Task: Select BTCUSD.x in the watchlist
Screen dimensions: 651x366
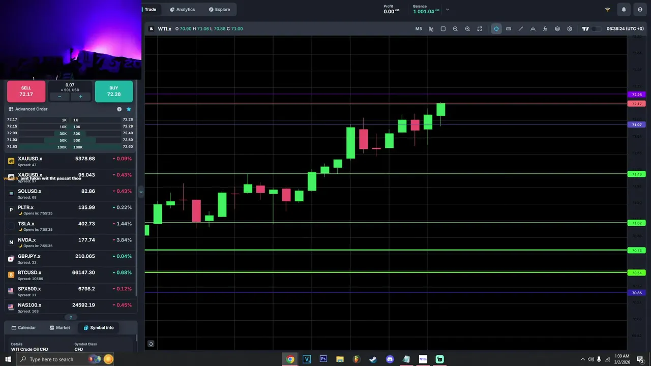Action: 70,274
